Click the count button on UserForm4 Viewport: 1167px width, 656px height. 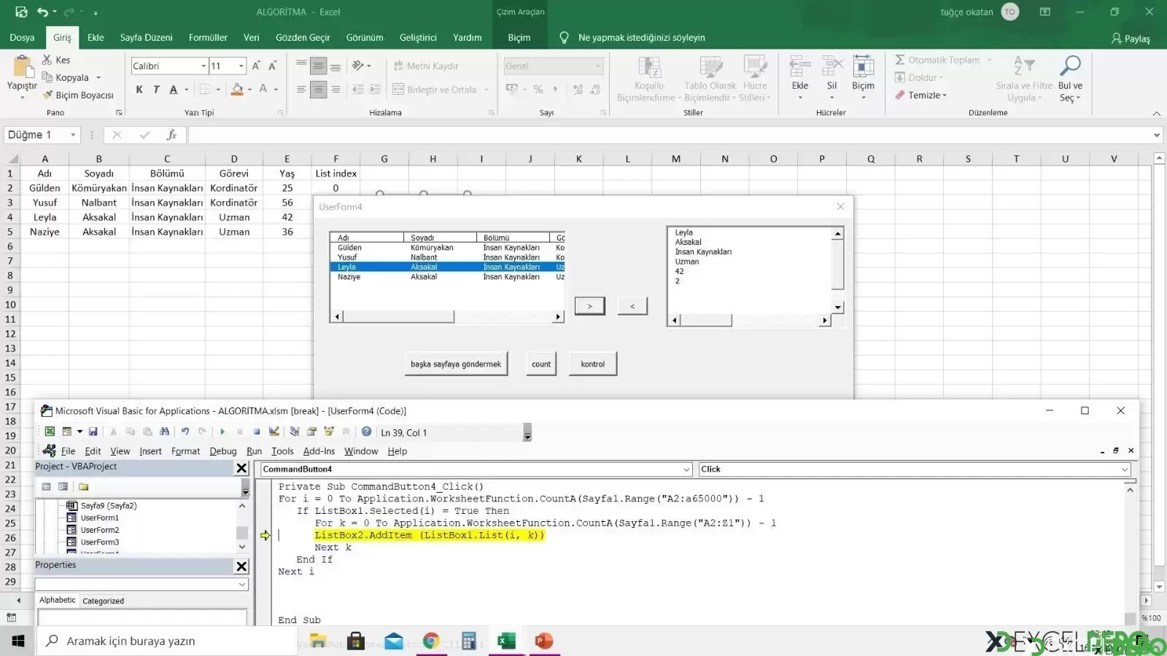[541, 364]
